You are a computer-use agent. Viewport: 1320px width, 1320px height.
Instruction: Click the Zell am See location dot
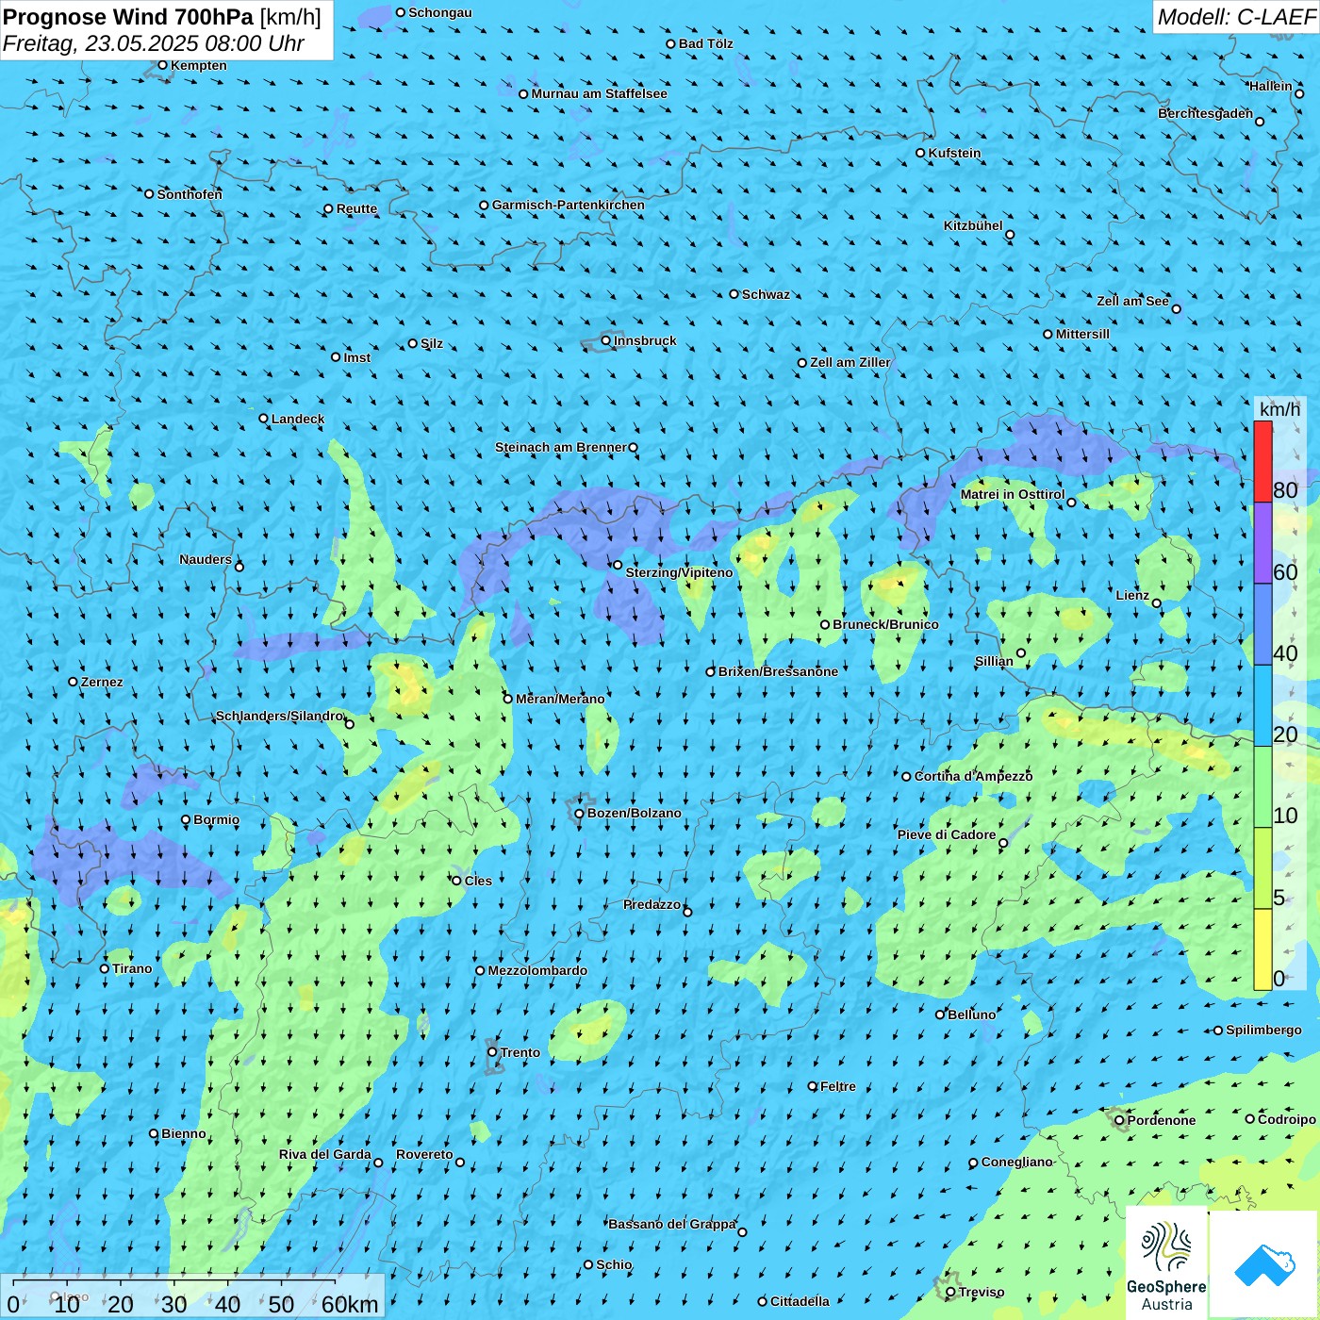1176,308
